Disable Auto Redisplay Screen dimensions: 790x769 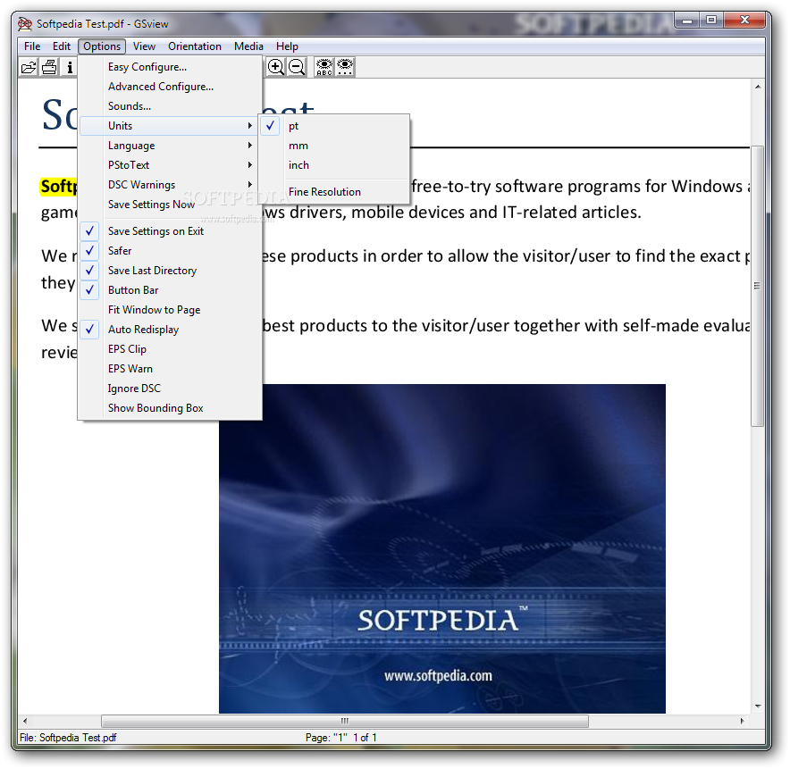tap(171, 330)
